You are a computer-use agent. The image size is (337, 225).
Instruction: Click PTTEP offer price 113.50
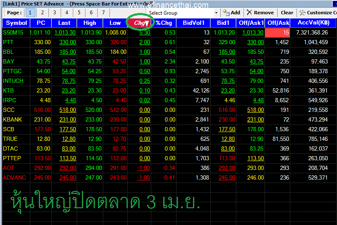[255, 158]
